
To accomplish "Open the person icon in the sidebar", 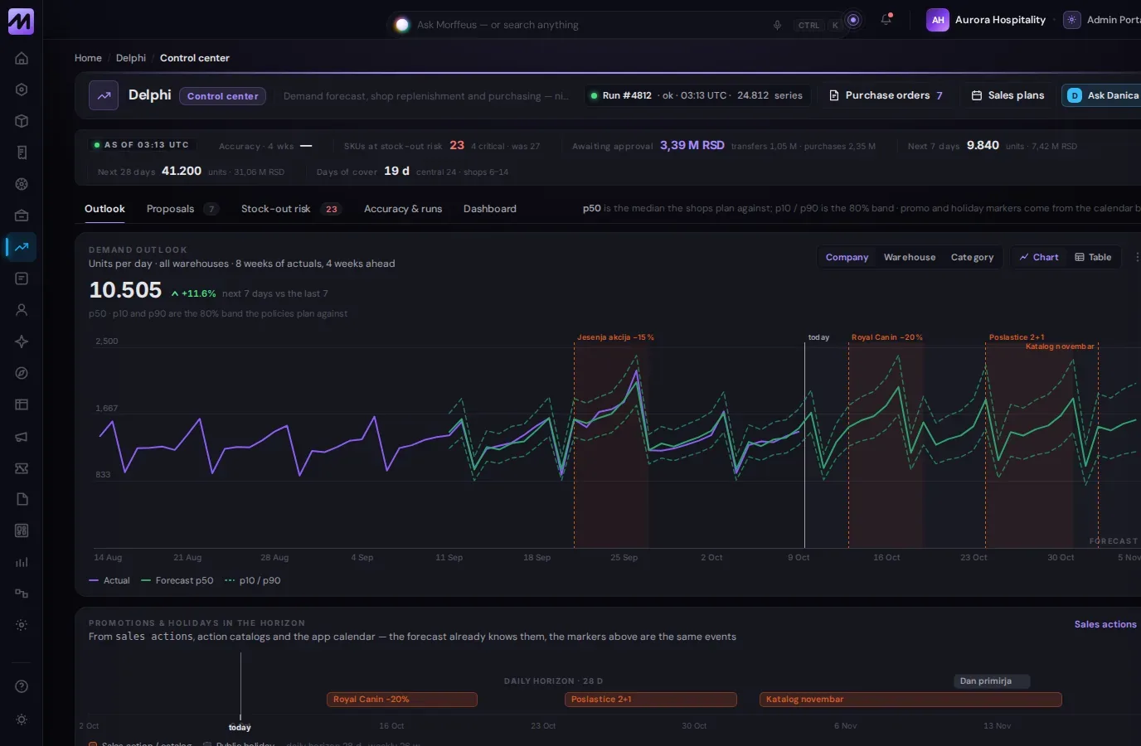I will pos(22,310).
